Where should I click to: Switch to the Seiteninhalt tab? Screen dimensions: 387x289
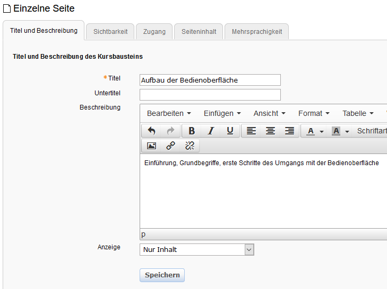[x=199, y=32]
